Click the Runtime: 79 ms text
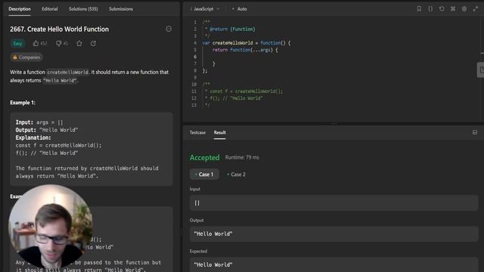The height and width of the screenshot is (272, 484). coord(242,157)
